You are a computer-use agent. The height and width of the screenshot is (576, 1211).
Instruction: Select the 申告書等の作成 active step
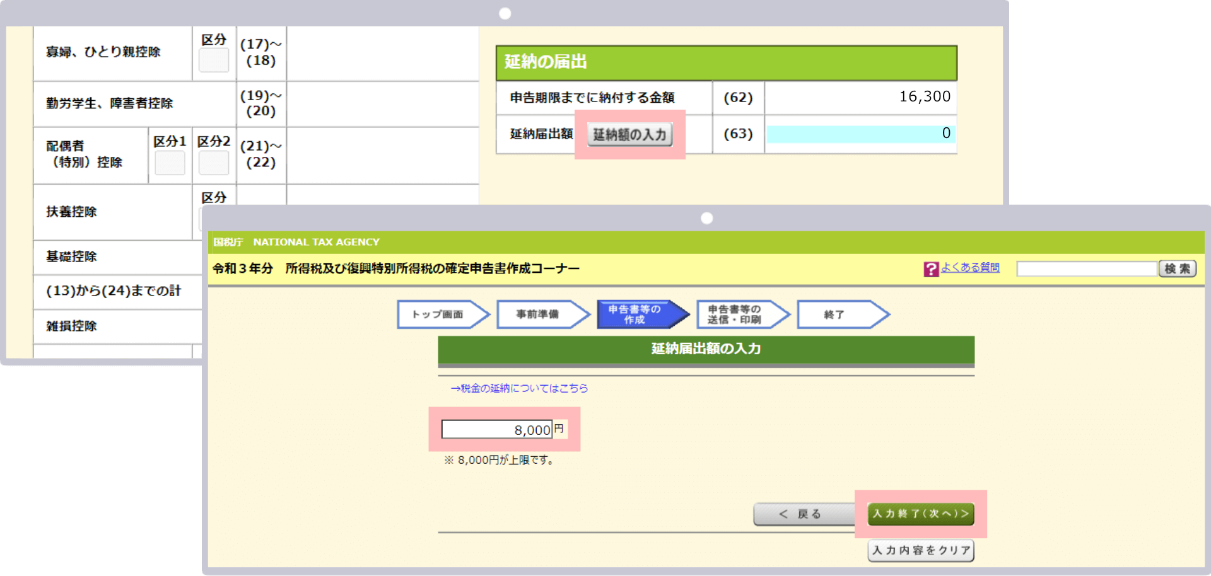coord(640,314)
